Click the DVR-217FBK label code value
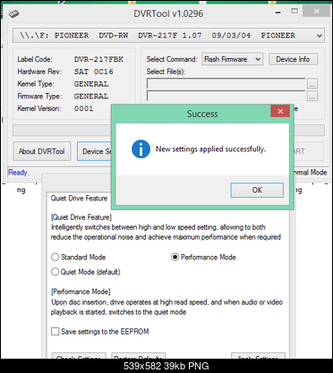Viewport: 333px width, 373px height. pos(98,59)
